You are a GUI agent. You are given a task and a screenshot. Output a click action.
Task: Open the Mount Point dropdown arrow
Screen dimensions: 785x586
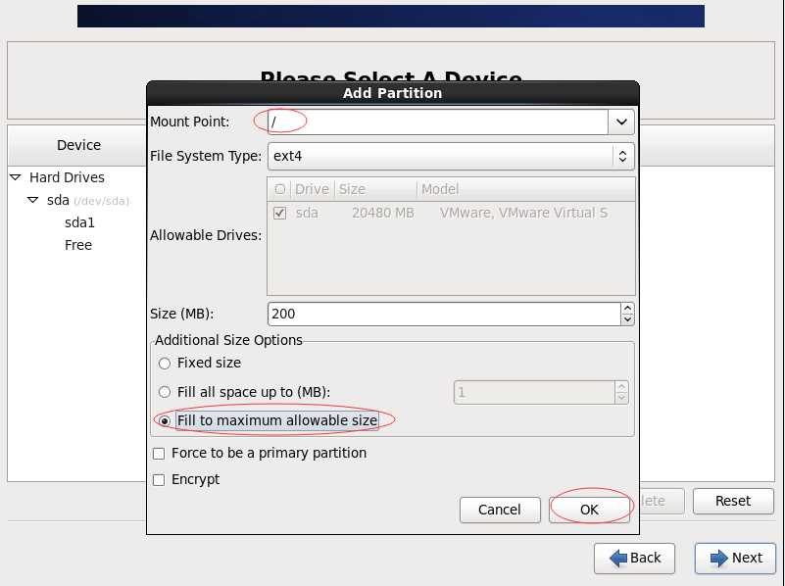coord(621,122)
